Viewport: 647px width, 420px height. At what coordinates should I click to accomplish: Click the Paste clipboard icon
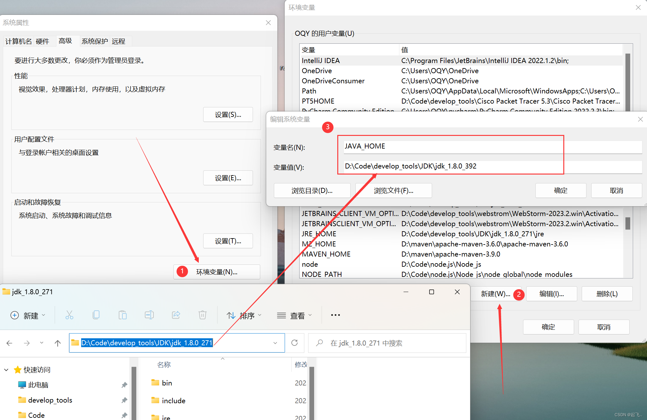click(x=122, y=315)
